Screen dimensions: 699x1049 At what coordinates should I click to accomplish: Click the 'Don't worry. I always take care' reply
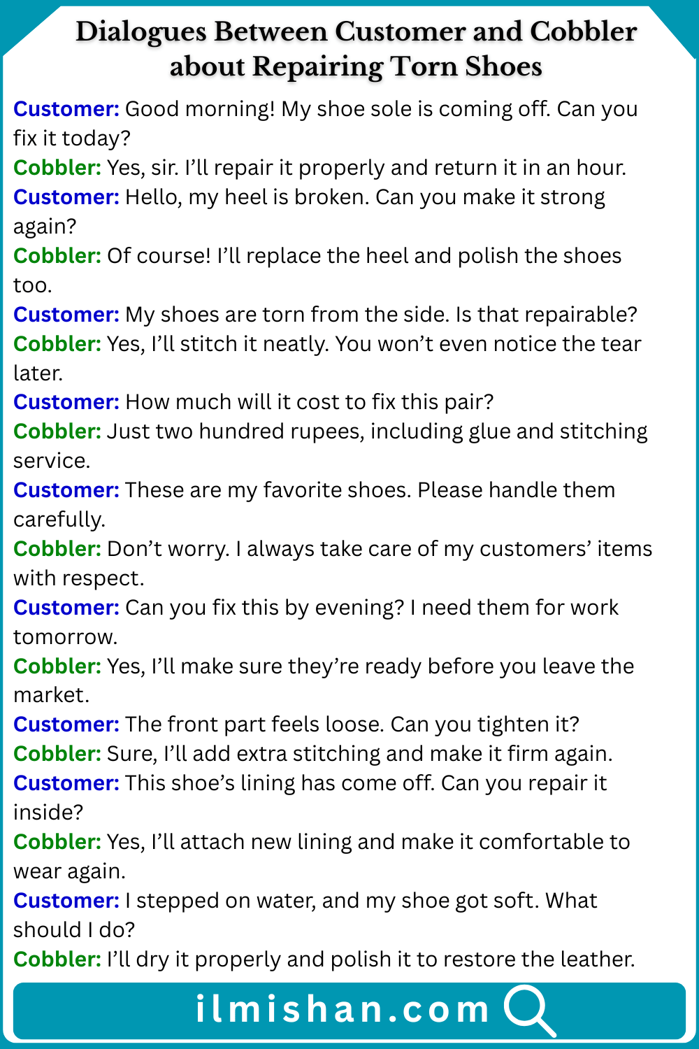pos(379,549)
